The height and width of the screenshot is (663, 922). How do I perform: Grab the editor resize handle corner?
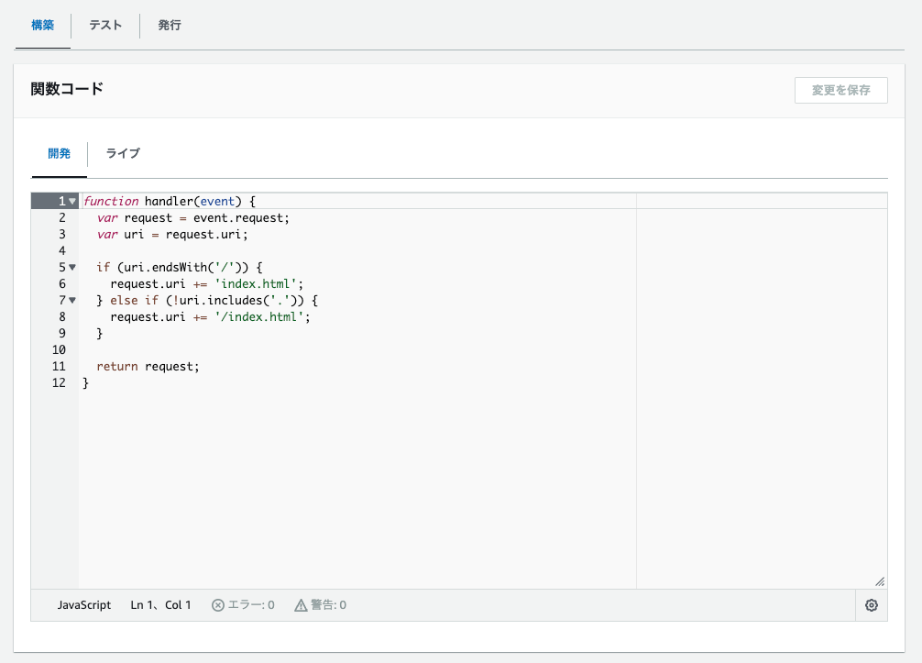(x=880, y=581)
